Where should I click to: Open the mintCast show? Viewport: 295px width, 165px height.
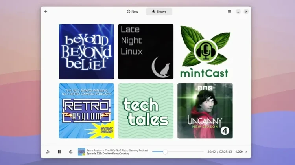(205, 52)
